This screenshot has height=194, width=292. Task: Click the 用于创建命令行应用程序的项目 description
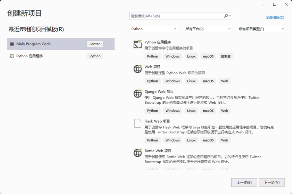(x=168, y=48)
